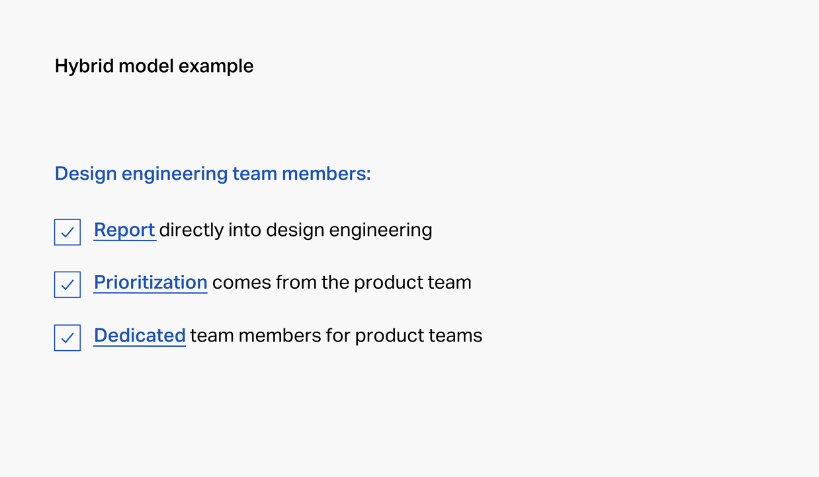Click the text team members for product teams
819x477 pixels.
tap(336, 336)
